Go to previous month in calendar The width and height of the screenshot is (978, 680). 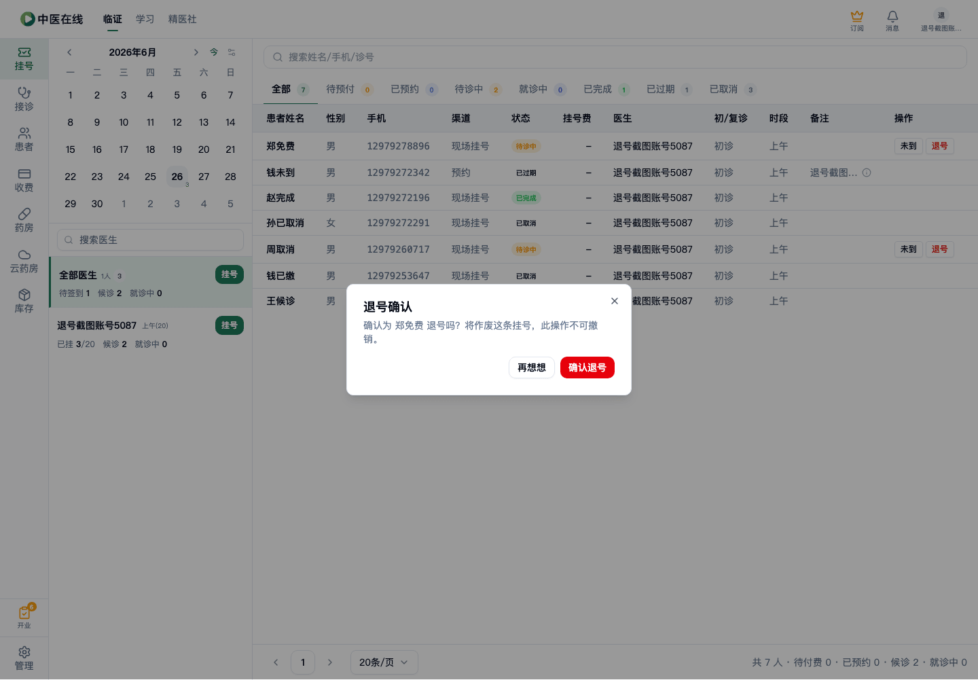(x=69, y=52)
